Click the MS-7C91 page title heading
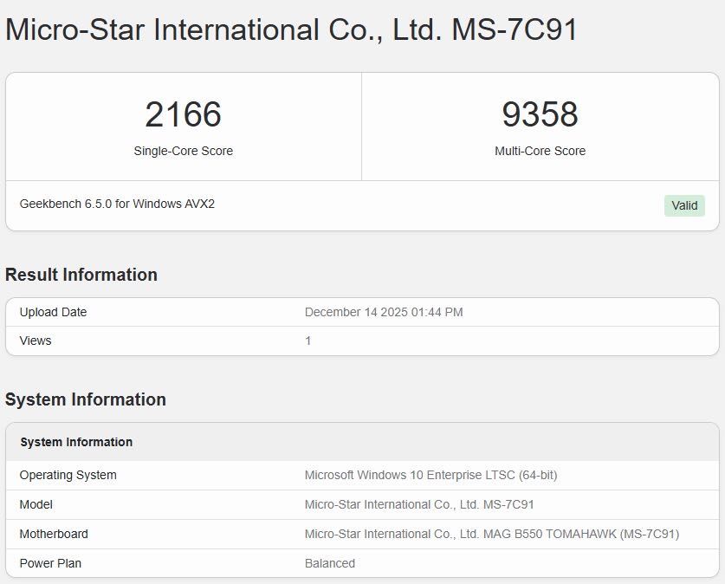This screenshot has height=584, width=725. [x=291, y=30]
